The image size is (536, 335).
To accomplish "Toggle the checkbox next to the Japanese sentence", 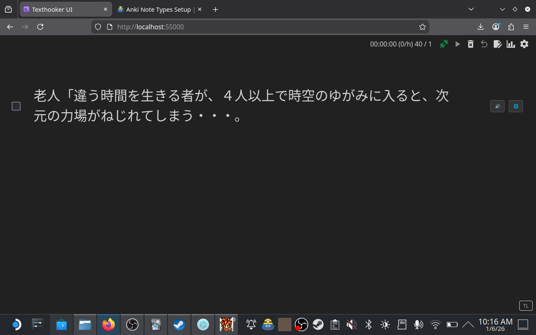I will click(x=16, y=106).
